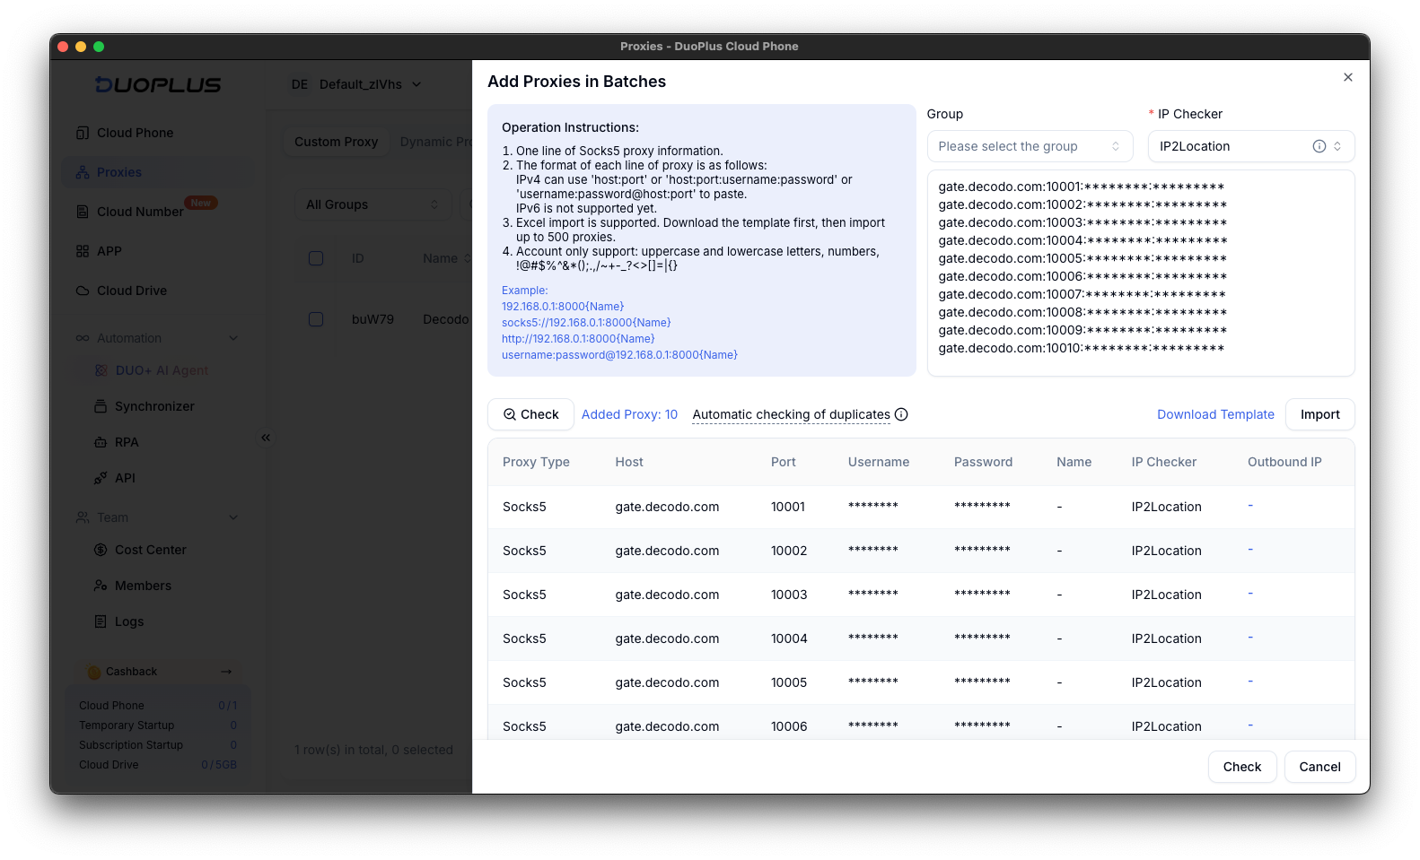The height and width of the screenshot is (860, 1420).
Task: Tick the checkbox for row buW79
Action: [316, 319]
